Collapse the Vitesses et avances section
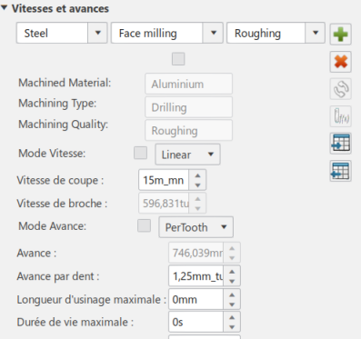This screenshot has width=361, height=339. [5, 8]
